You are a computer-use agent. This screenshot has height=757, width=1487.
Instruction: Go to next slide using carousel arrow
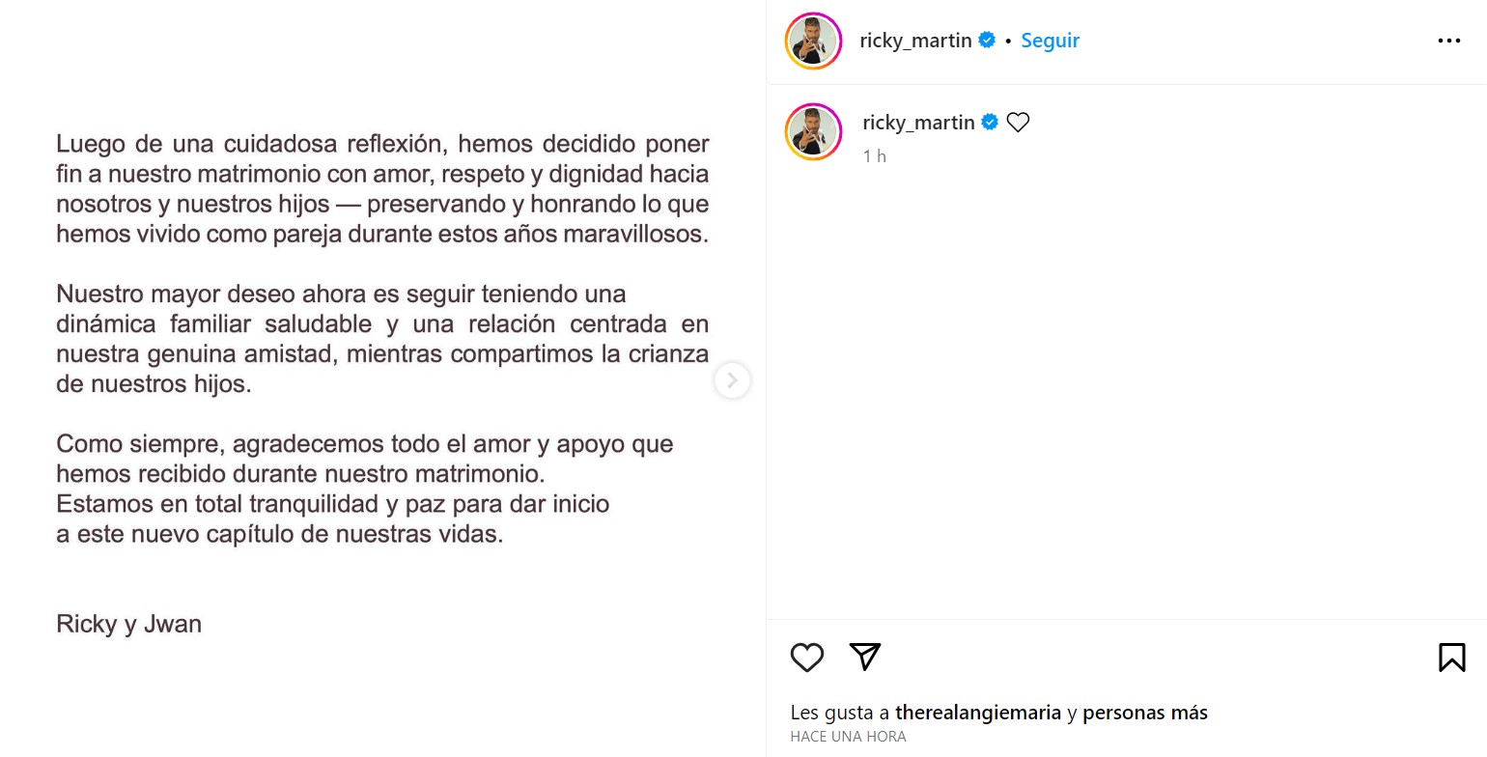732,380
